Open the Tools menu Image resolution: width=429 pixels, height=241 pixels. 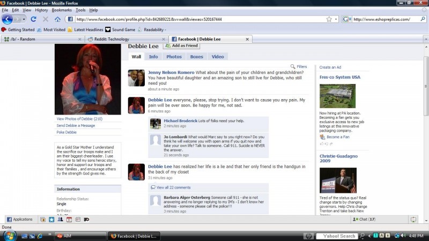point(80,10)
